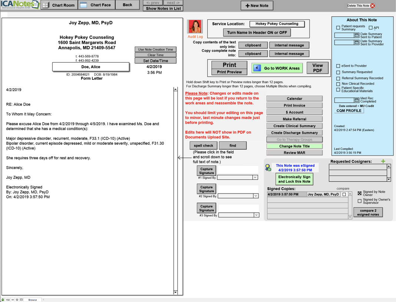Viewport: 396px width, 302px height.
Task: Open the Audit Log link
Action: pos(195,37)
